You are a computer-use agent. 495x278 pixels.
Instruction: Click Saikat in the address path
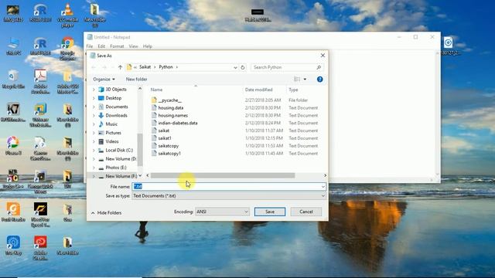tap(145, 67)
